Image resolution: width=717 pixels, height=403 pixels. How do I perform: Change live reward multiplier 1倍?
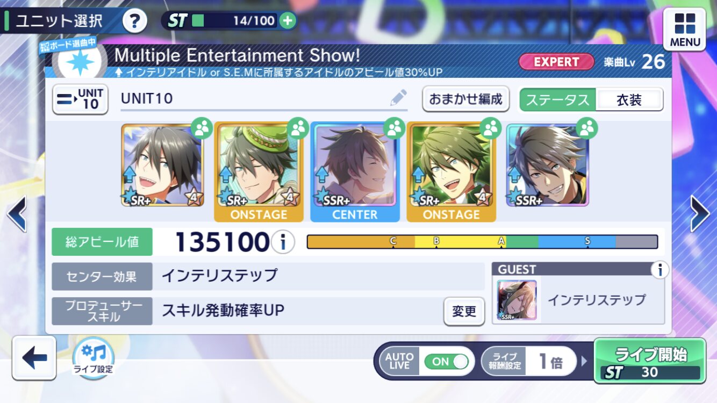click(529, 362)
